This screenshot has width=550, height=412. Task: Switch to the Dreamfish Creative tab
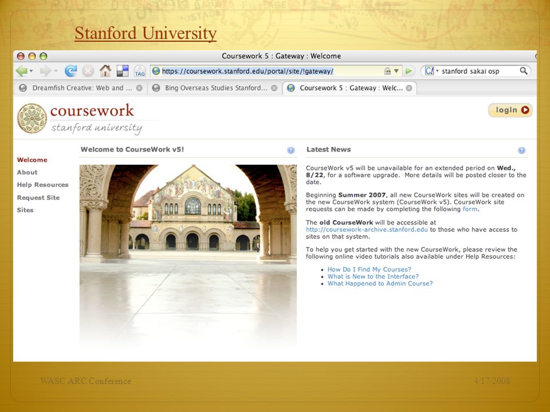click(81, 88)
